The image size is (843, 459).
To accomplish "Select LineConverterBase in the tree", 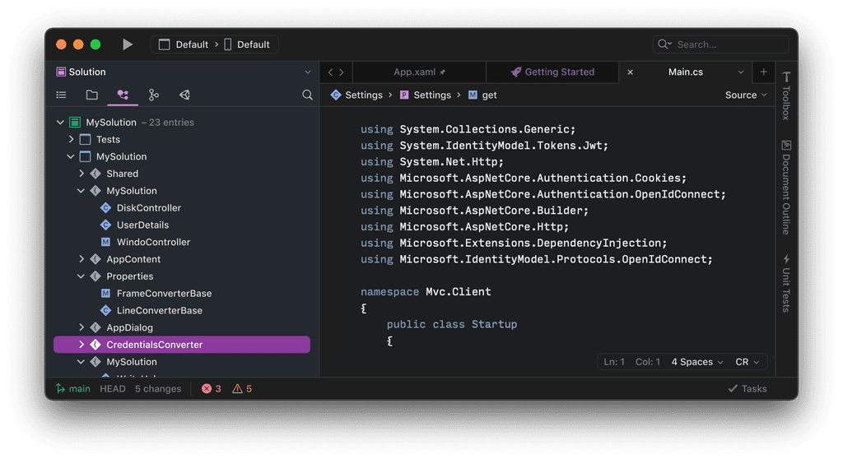I will coord(159,311).
